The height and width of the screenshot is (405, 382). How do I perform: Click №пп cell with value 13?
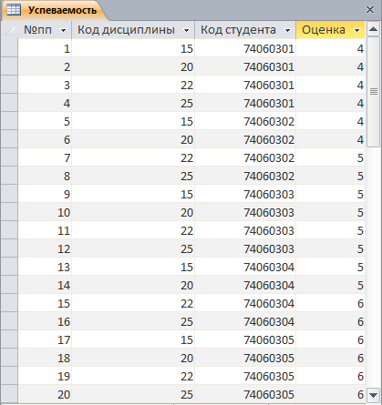(x=45, y=267)
